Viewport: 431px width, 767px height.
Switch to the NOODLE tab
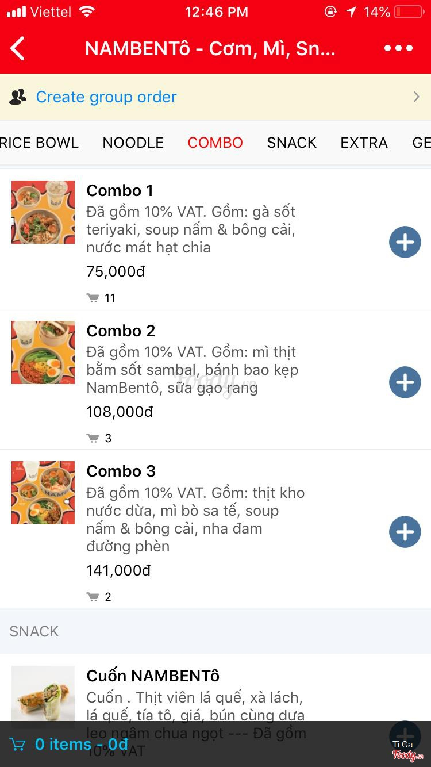click(x=133, y=143)
